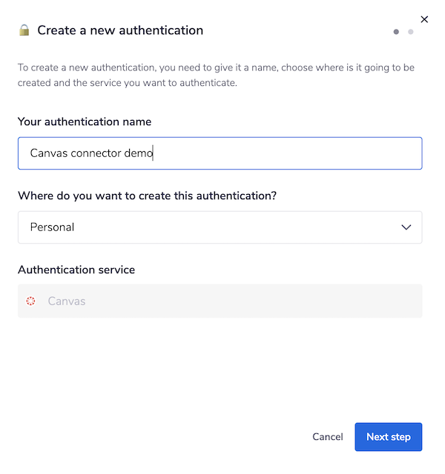Click the Where do you want to create label
445x474 pixels.
(152, 196)
